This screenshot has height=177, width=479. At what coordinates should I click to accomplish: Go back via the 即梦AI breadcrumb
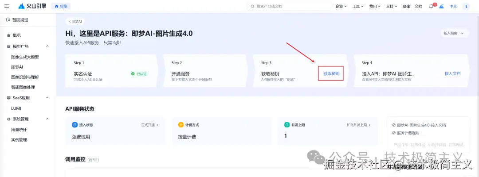tap(75, 22)
